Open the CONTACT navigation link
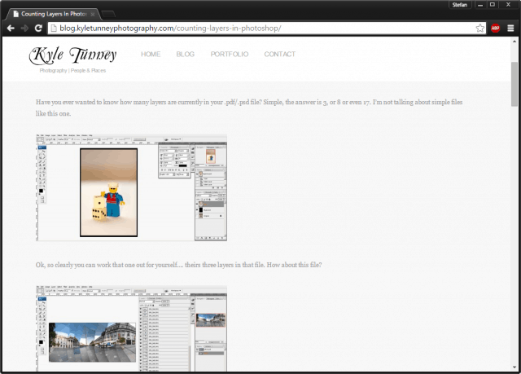Image resolution: width=521 pixels, height=374 pixels. [280, 55]
